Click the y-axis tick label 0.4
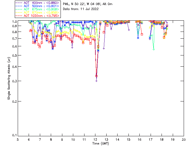 pos(14,67)
